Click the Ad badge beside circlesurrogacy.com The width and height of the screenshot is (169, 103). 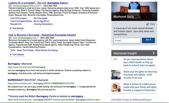click(x=10, y=38)
